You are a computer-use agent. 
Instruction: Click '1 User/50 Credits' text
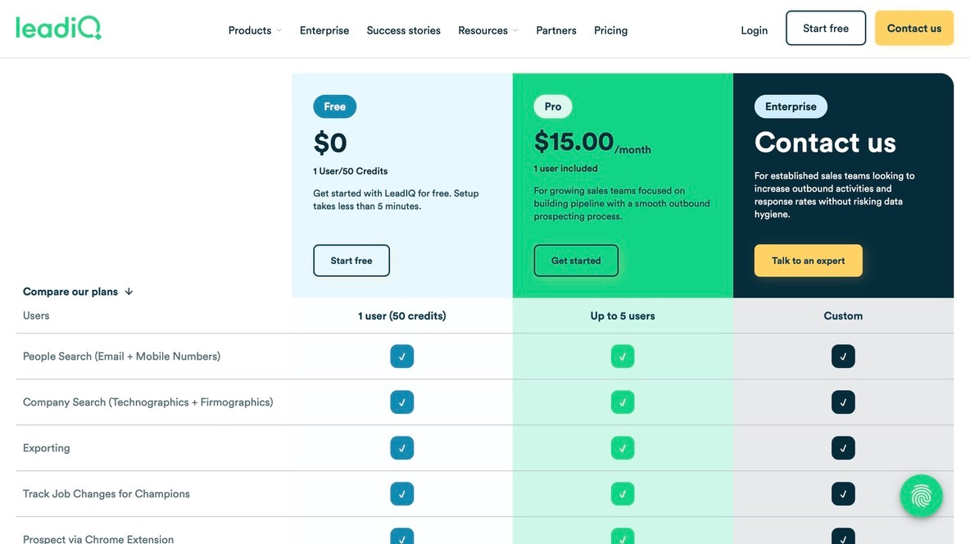coord(350,171)
